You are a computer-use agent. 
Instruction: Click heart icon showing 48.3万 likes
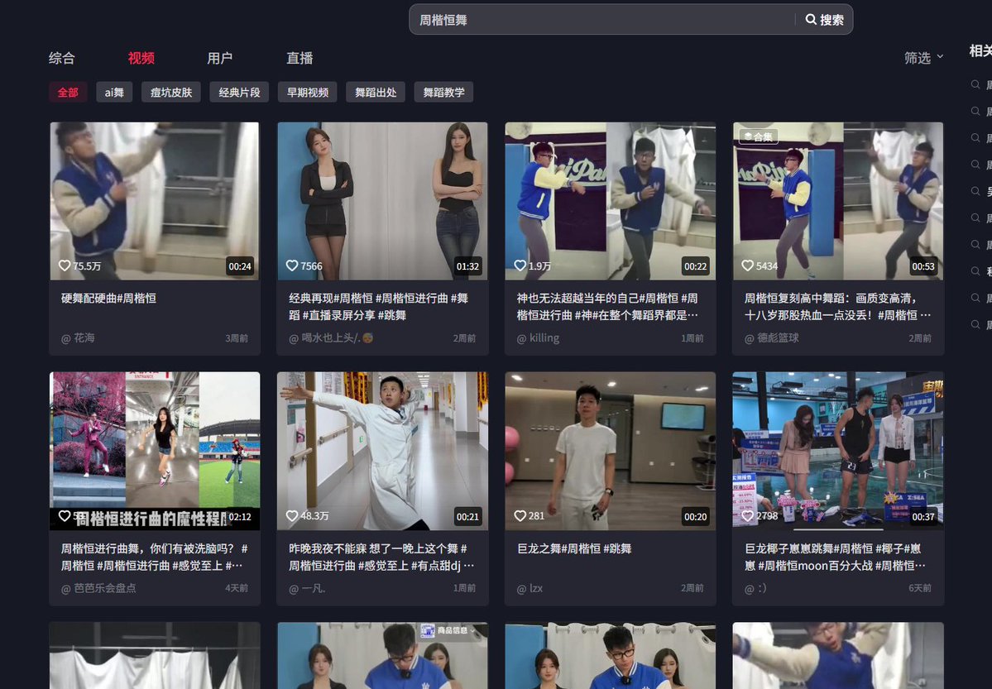(x=292, y=515)
